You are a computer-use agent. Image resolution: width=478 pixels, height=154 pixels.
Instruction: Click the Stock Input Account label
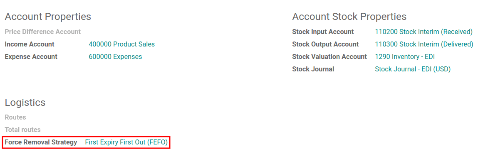coord(323,32)
